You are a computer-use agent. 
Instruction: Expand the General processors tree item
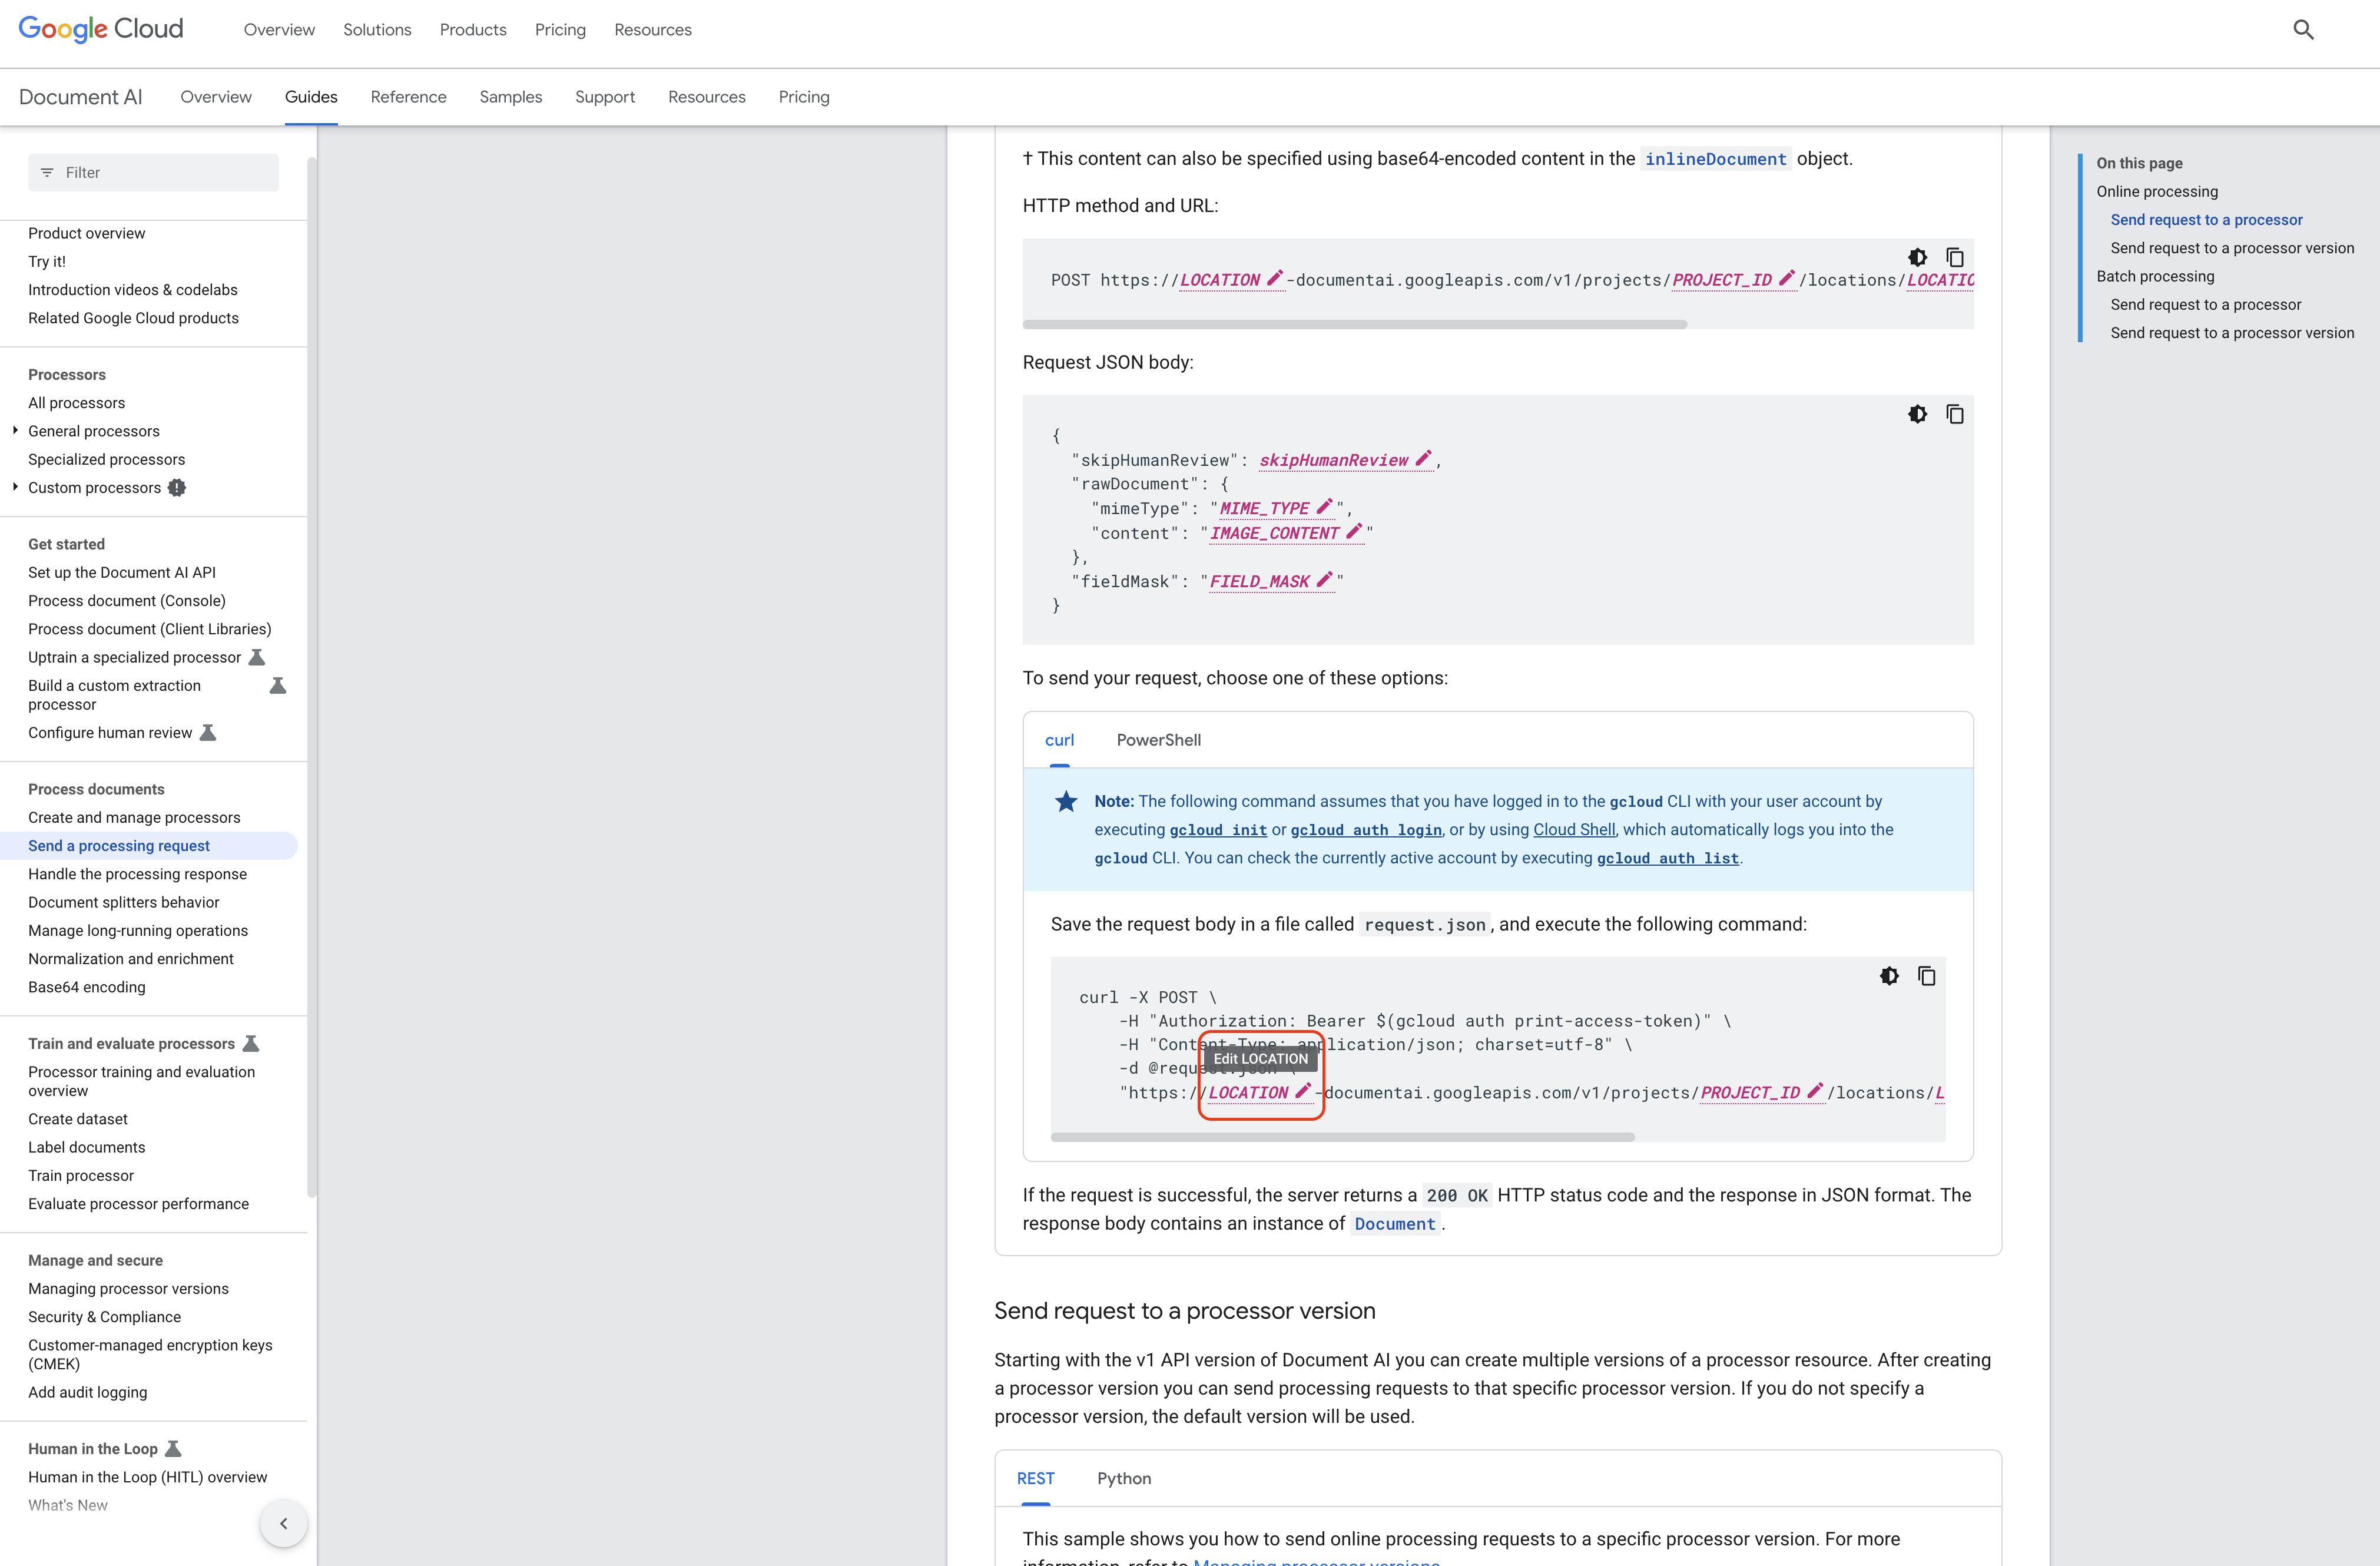coord(15,431)
